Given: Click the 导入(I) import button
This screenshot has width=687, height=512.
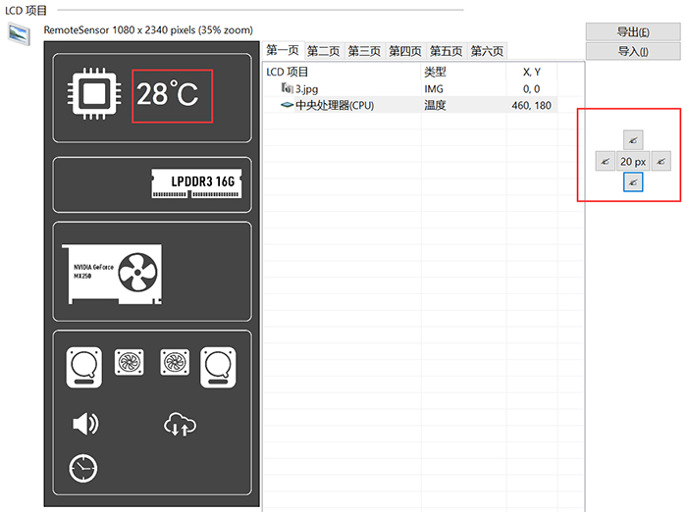Looking at the screenshot, I should tap(633, 51).
